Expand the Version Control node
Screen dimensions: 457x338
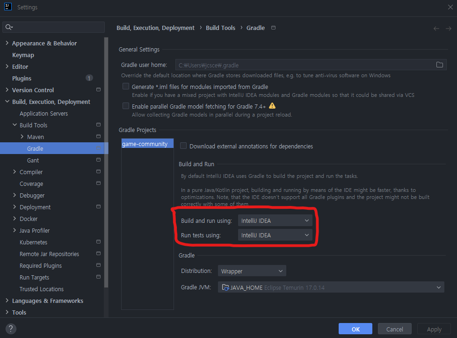pyautogui.click(x=7, y=90)
